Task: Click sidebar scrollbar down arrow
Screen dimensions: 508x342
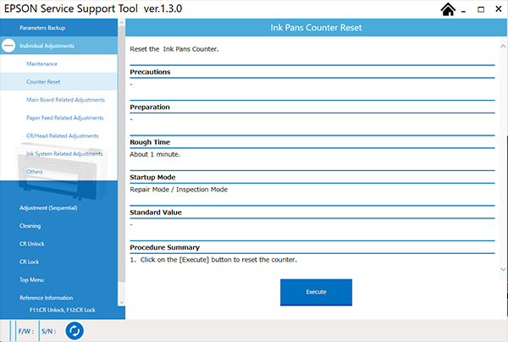Action: click(x=121, y=302)
